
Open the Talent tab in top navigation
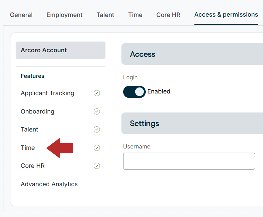[105, 15]
